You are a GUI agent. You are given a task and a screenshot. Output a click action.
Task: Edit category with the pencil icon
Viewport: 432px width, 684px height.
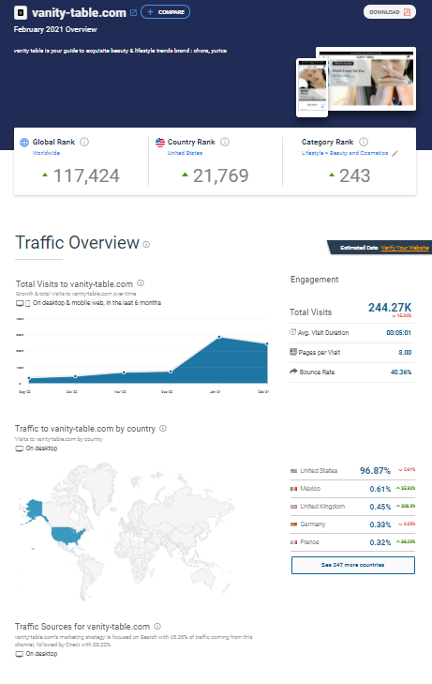click(395, 153)
